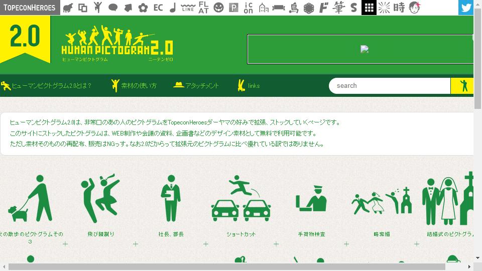Click the vertical scrollbar thumb
482x271 pixels.
[477, 58]
